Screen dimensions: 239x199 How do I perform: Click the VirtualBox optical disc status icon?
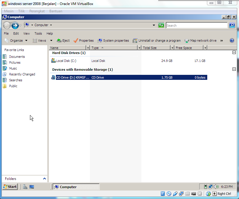[169, 194]
